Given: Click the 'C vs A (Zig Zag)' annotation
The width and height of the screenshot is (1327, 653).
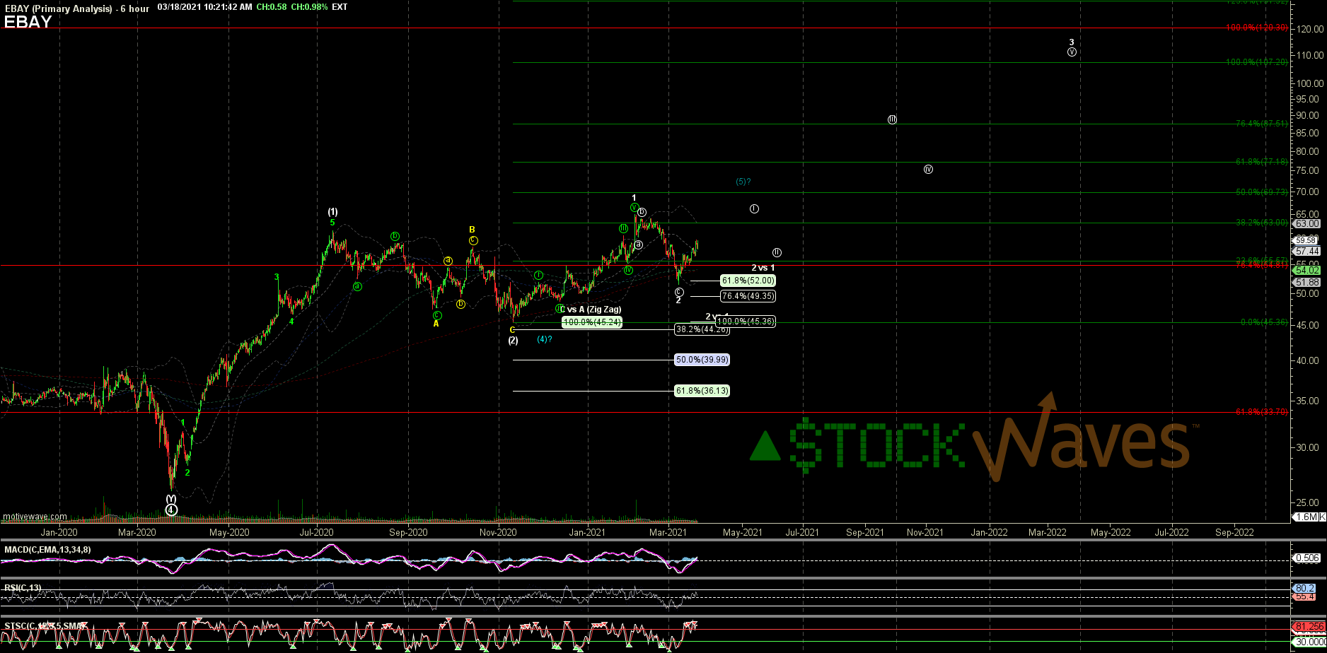Looking at the screenshot, I should click(x=591, y=310).
